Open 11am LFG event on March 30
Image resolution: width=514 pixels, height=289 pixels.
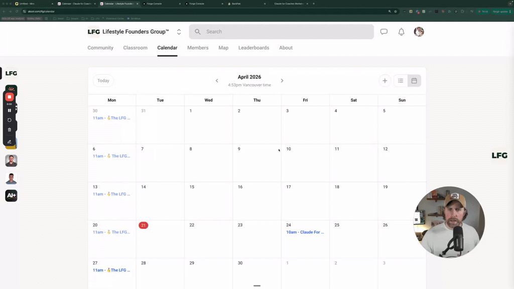[x=111, y=118]
